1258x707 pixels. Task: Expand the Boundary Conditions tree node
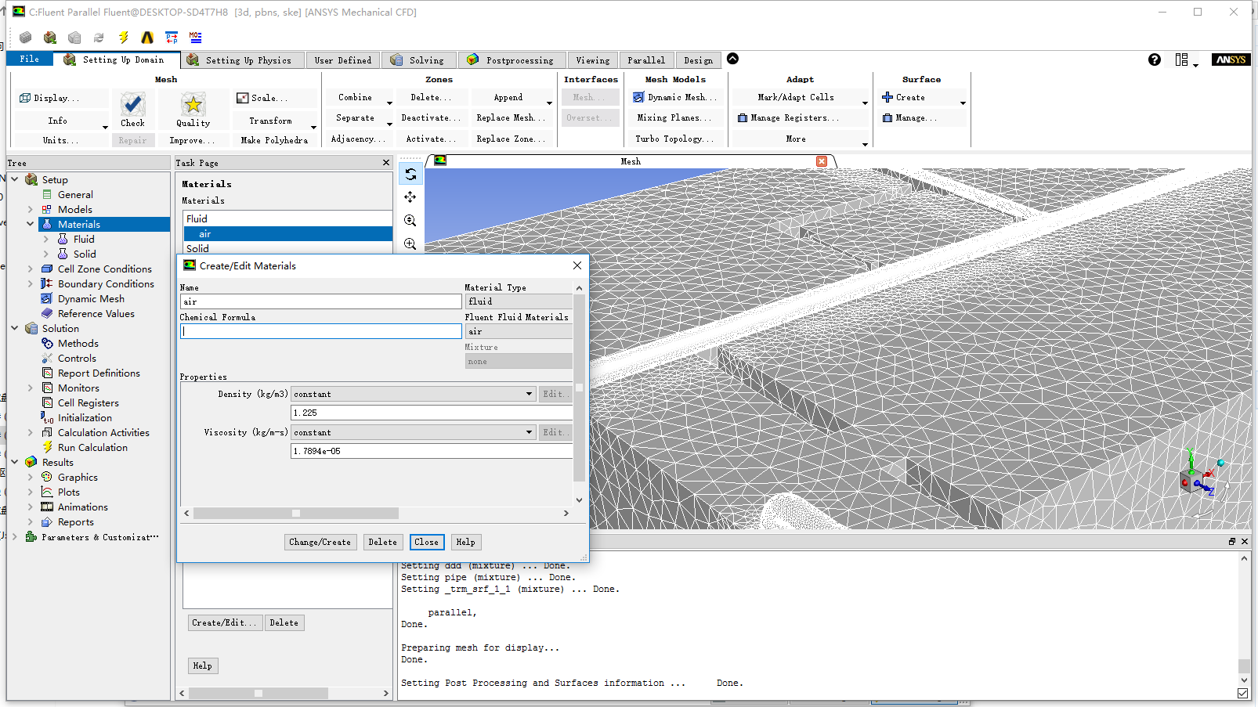[31, 283]
